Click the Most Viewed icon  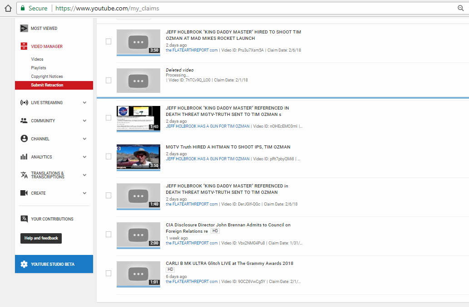pyautogui.click(x=24, y=29)
